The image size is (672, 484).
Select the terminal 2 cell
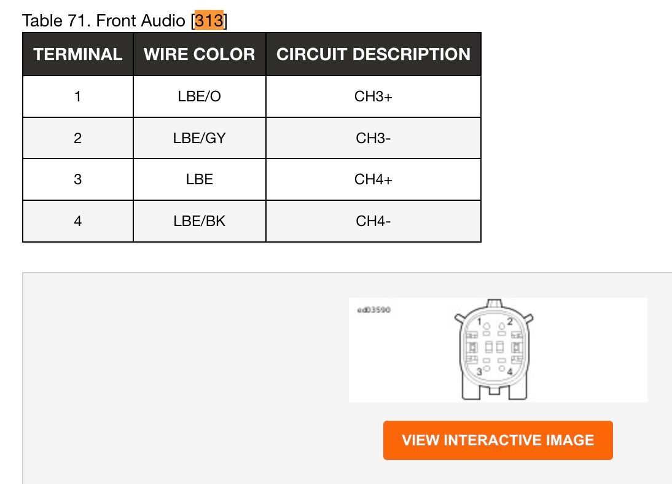pyautogui.click(x=77, y=138)
